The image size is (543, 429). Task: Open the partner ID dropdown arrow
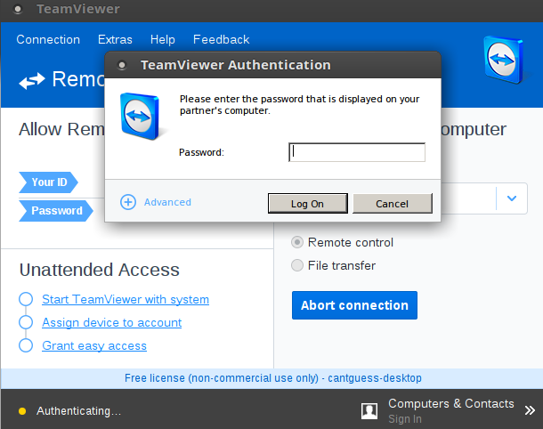pyautogui.click(x=512, y=198)
